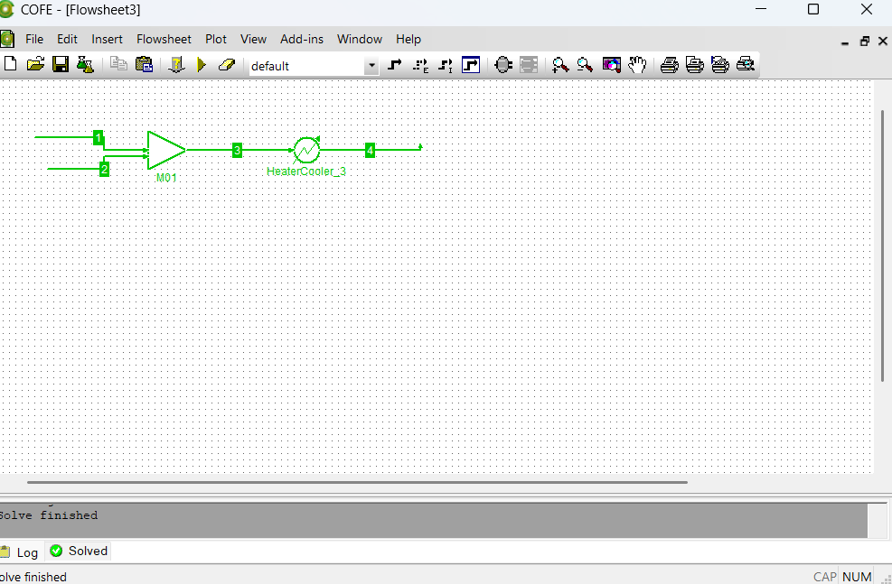Toggle the highlighted stream drawing mode button
892x584 pixels.
pos(470,65)
